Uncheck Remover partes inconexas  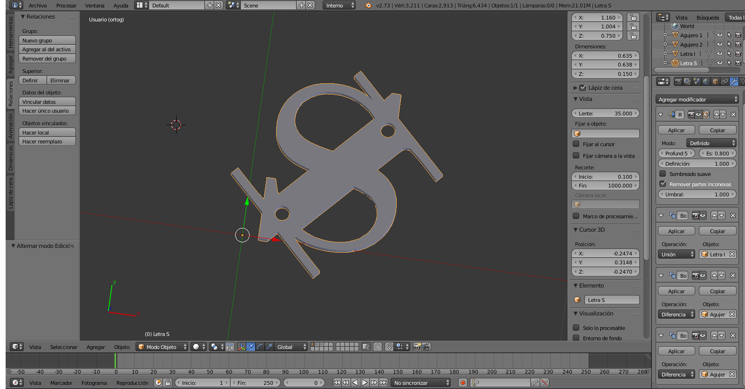click(x=663, y=184)
